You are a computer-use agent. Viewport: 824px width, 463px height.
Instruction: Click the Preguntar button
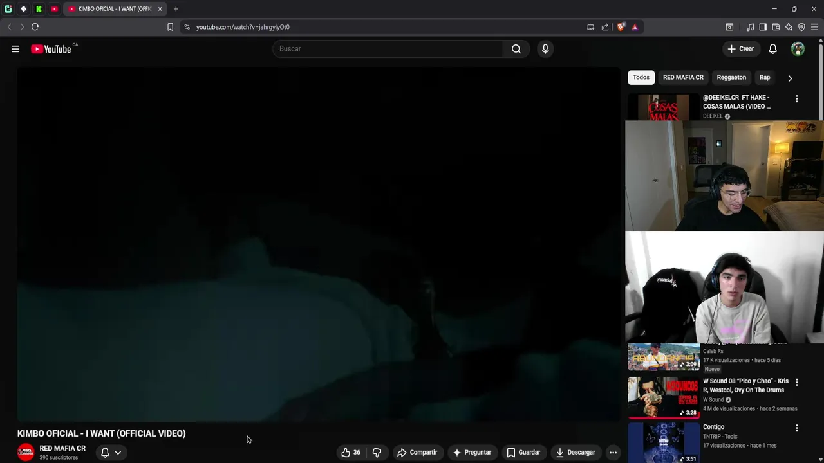(x=472, y=453)
